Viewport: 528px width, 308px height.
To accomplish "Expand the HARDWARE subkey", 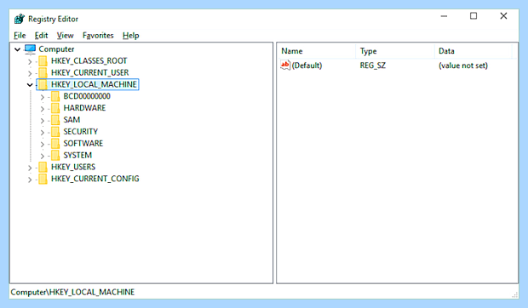I will [42, 109].
